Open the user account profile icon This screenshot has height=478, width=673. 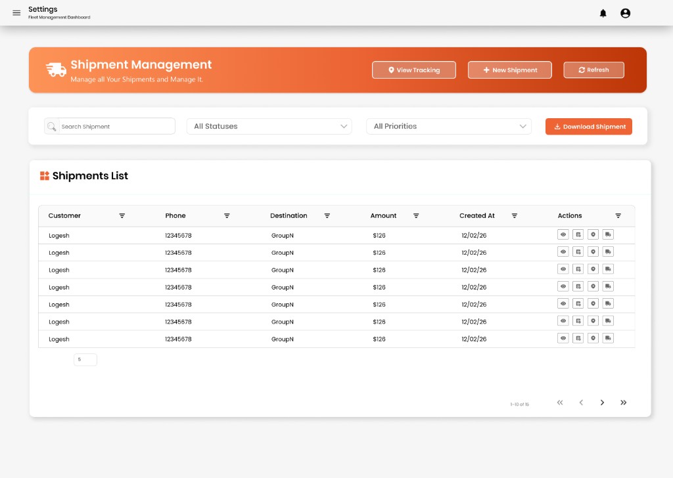(x=626, y=13)
